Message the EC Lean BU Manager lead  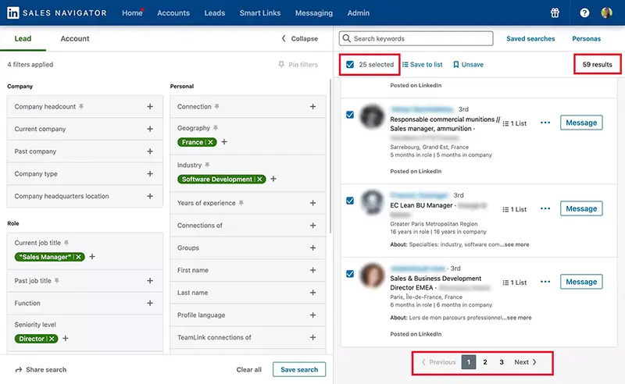pos(581,208)
